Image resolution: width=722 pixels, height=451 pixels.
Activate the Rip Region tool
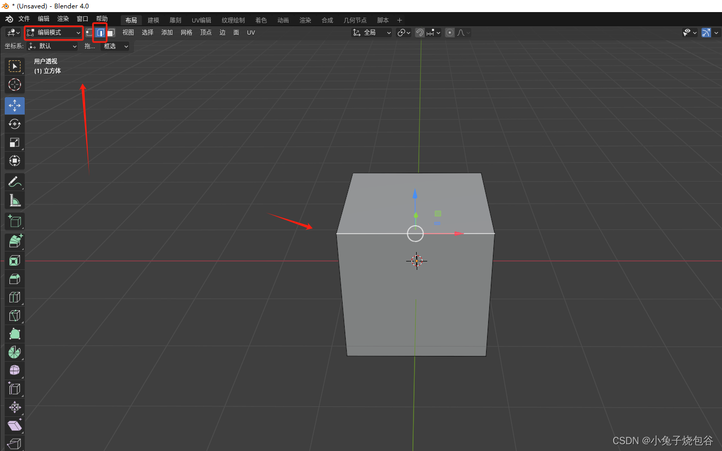15,444
